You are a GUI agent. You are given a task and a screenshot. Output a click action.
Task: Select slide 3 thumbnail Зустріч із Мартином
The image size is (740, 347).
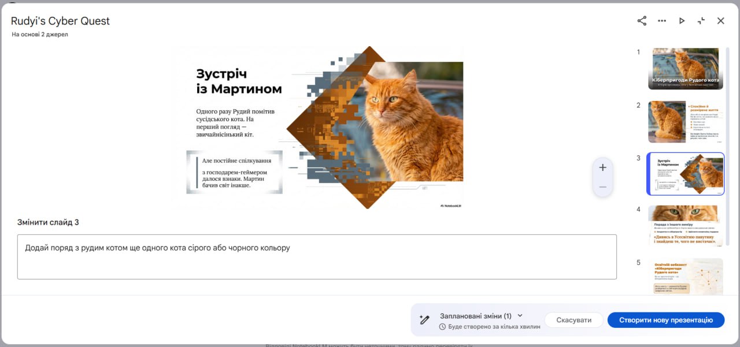pos(685,174)
